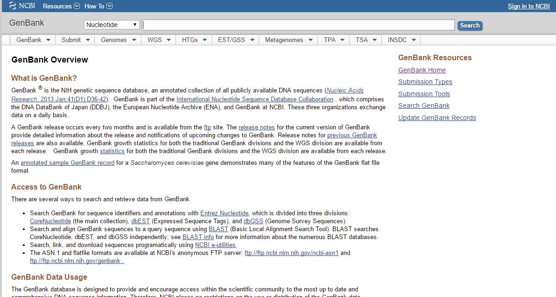This screenshot has height=297, width=556.
Task: Follow the ftp site link
Action: [x=207, y=127]
